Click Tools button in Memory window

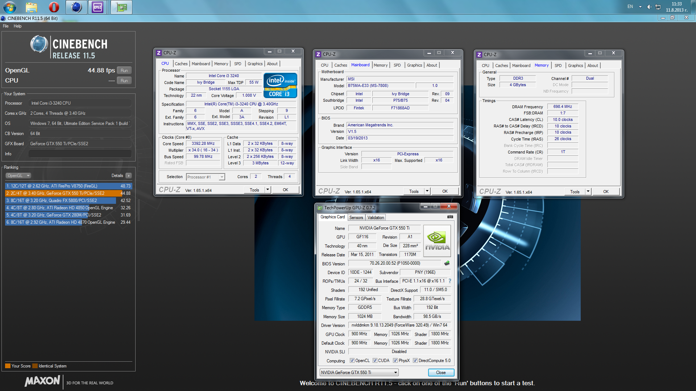click(575, 192)
